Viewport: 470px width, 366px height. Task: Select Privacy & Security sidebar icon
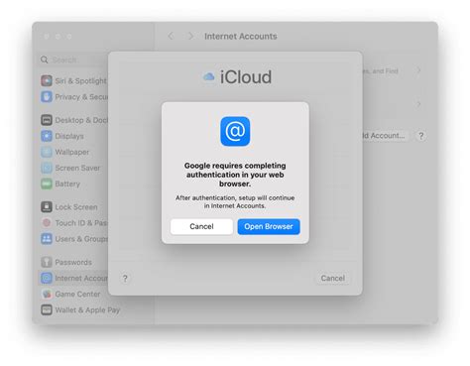click(x=47, y=97)
